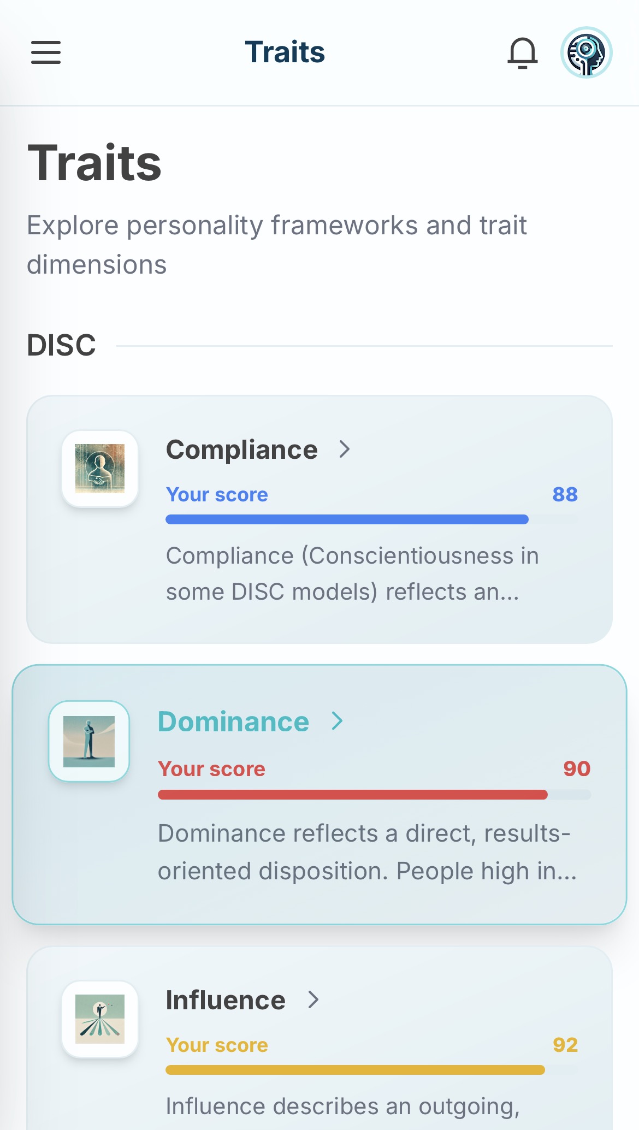The image size is (639, 1130).
Task: Select the Compliance trait icon
Action: pos(100,470)
